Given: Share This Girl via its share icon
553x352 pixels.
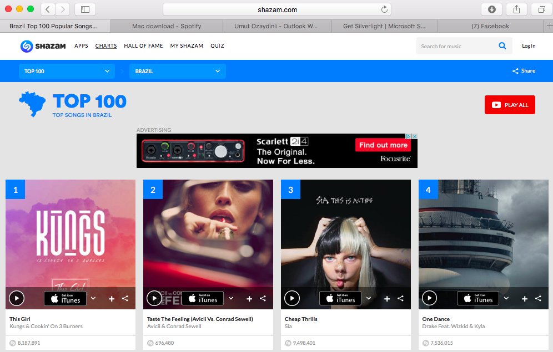Looking at the screenshot, I should click(125, 298).
